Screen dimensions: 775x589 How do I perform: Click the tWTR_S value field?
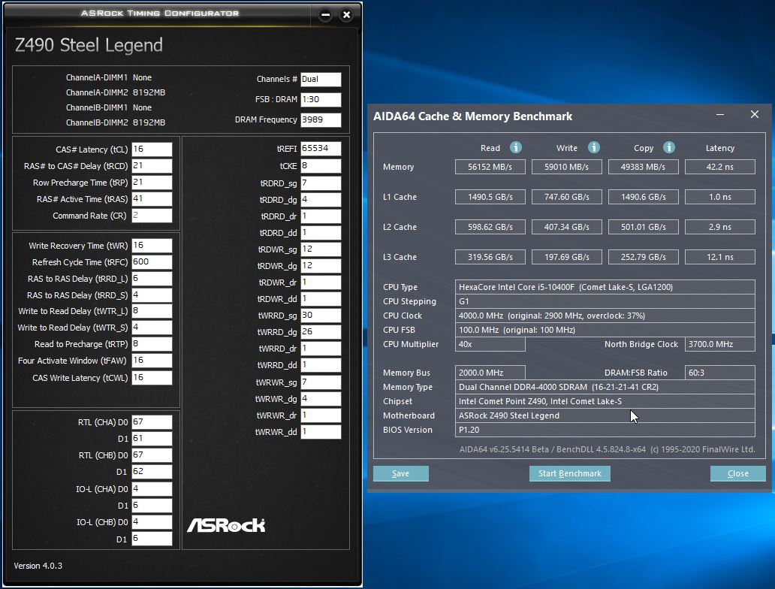click(x=152, y=328)
